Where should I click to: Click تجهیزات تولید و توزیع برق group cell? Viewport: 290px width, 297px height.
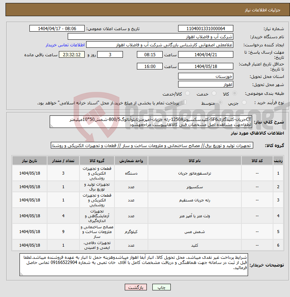coord(97,187)
